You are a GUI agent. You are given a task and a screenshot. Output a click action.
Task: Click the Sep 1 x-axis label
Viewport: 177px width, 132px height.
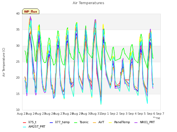105,114
